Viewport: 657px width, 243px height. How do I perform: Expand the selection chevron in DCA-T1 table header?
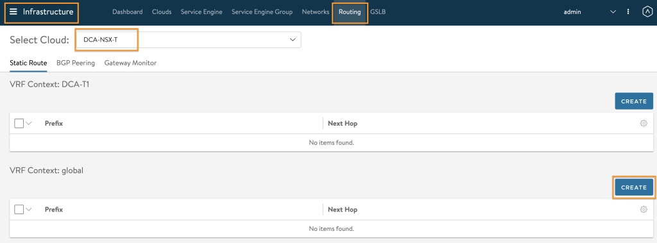tap(29, 124)
